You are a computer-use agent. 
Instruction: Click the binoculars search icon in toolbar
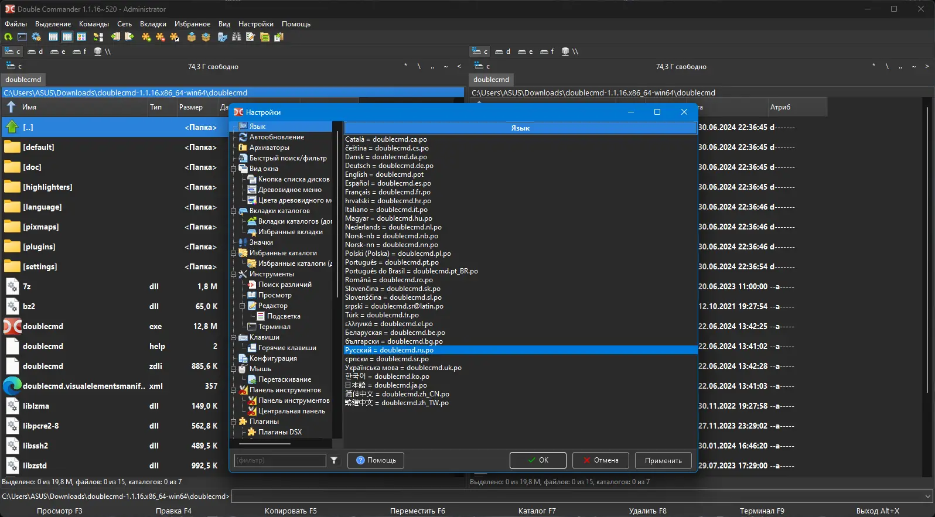coord(237,37)
